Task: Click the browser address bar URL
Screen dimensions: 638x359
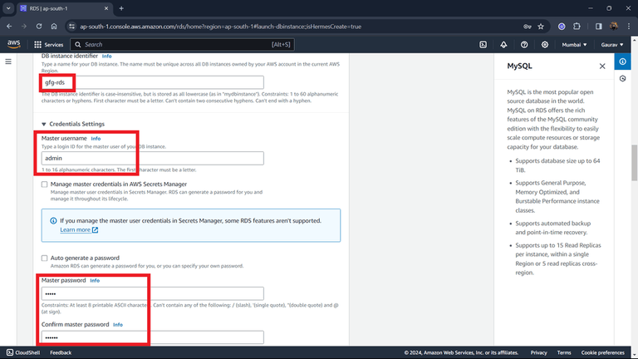Action: pyautogui.click(x=220, y=27)
